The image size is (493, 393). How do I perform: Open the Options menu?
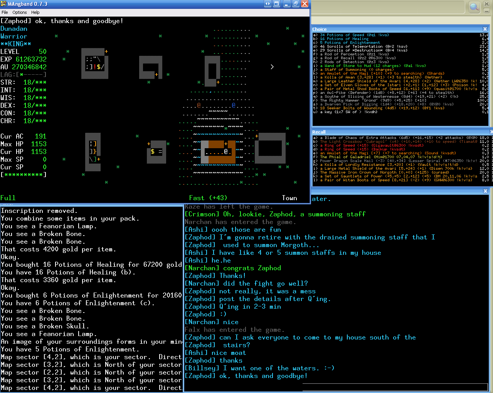coord(19,12)
